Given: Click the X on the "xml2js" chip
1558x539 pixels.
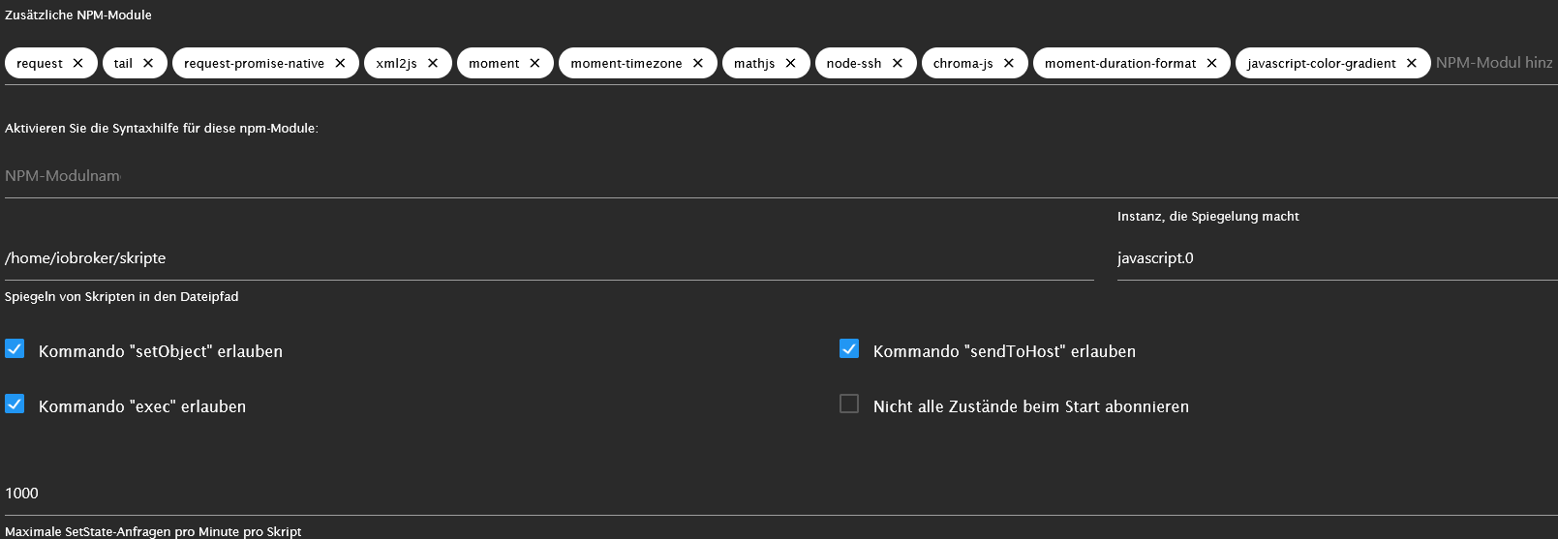Looking at the screenshot, I should pyautogui.click(x=433, y=63).
